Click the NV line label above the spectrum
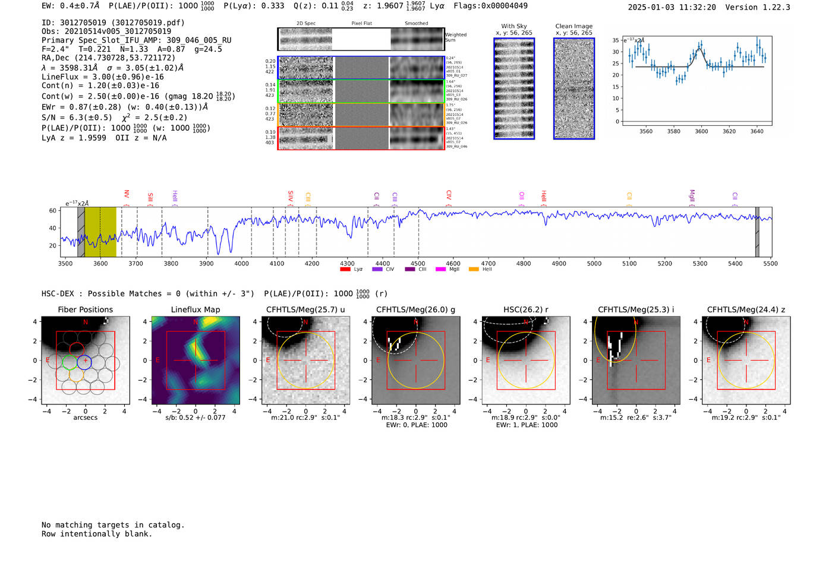Image resolution: width=832 pixels, height=566 pixels. pos(127,195)
